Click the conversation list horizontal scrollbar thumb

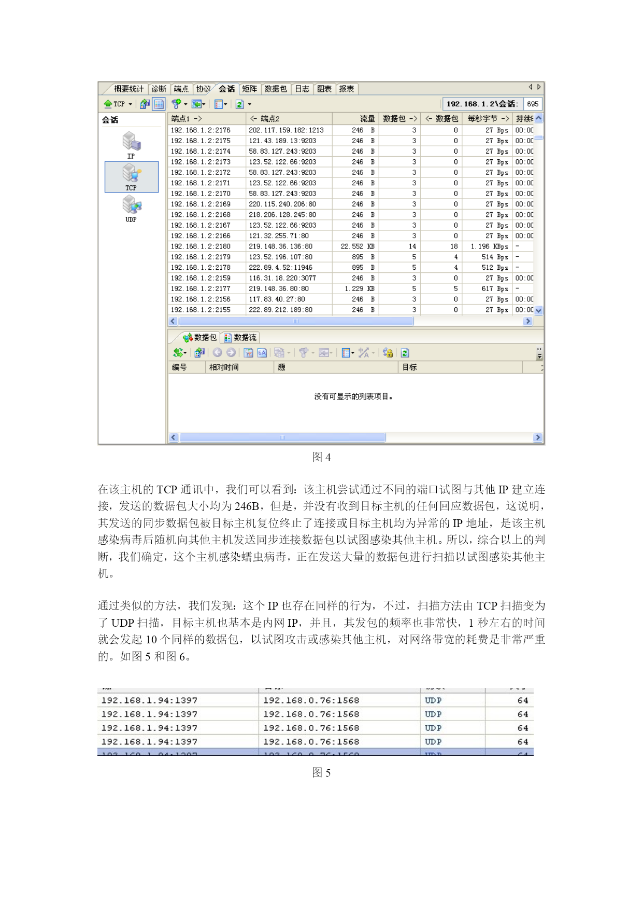tap(296, 322)
